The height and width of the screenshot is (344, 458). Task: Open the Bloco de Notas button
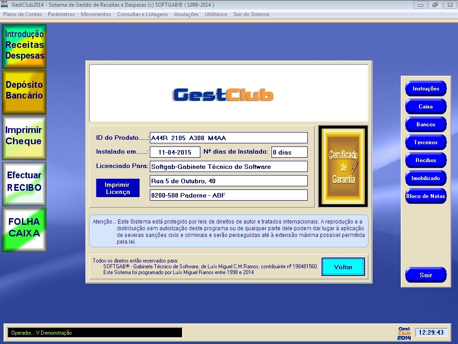tap(426, 196)
